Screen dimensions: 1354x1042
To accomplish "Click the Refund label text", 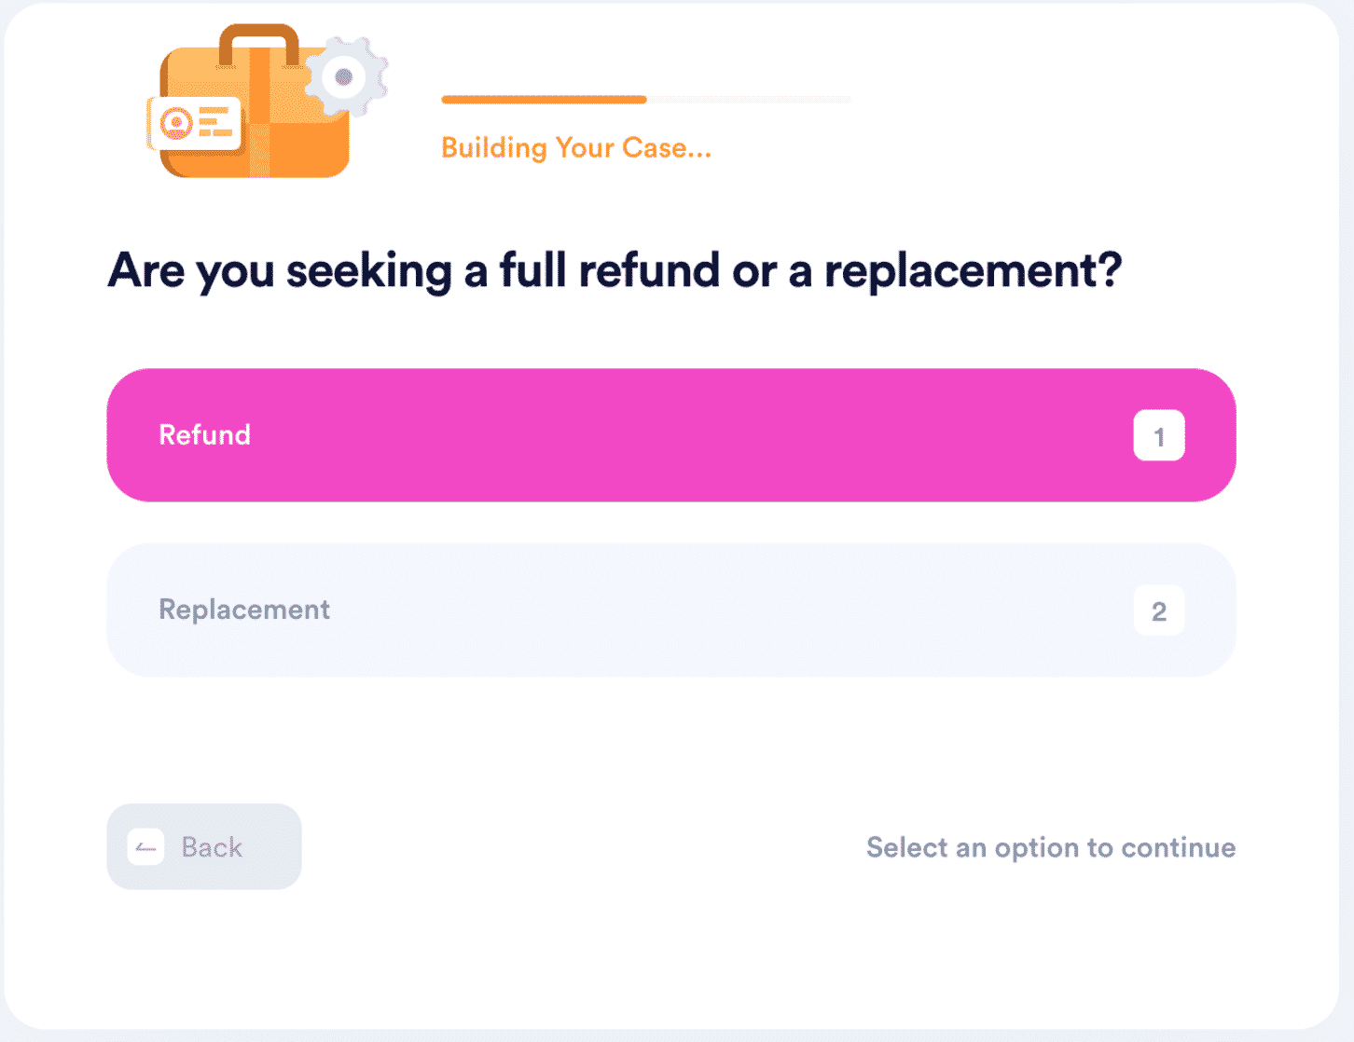I will tap(204, 434).
